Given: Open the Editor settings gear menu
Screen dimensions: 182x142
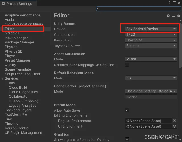Looking at the screenshot, I should point(179,16).
